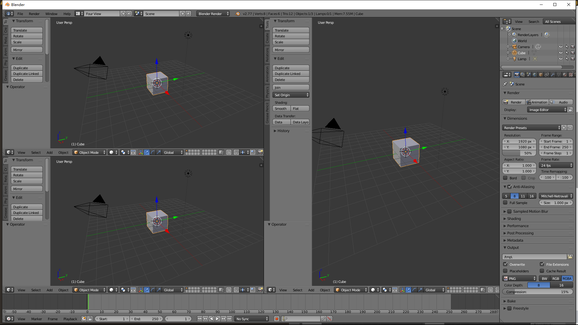Screen dimensions: 578x325
Task: Enable the Full Sample checkbox
Action: (x=505, y=203)
